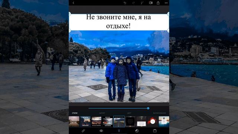
Task: Compare with the original image
Action: click(x=151, y=3)
